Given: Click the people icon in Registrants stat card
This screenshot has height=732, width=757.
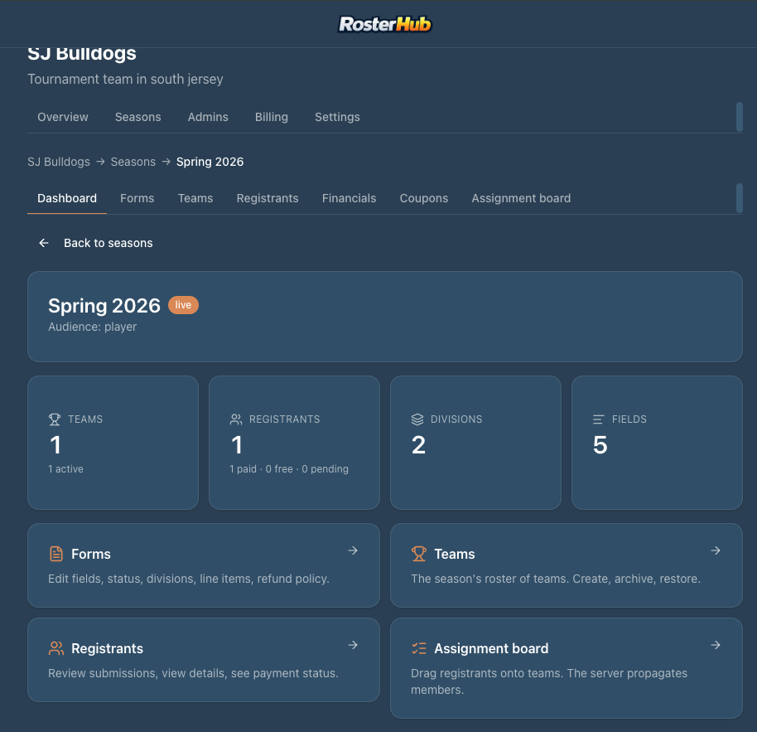Looking at the screenshot, I should tap(235, 419).
